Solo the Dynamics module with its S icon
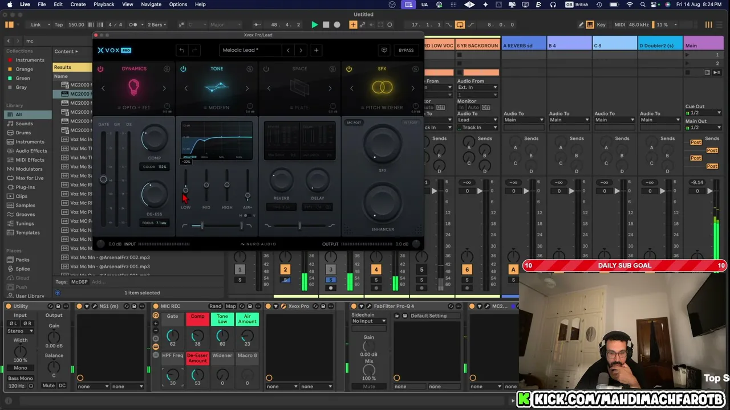 [x=167, y=69]
